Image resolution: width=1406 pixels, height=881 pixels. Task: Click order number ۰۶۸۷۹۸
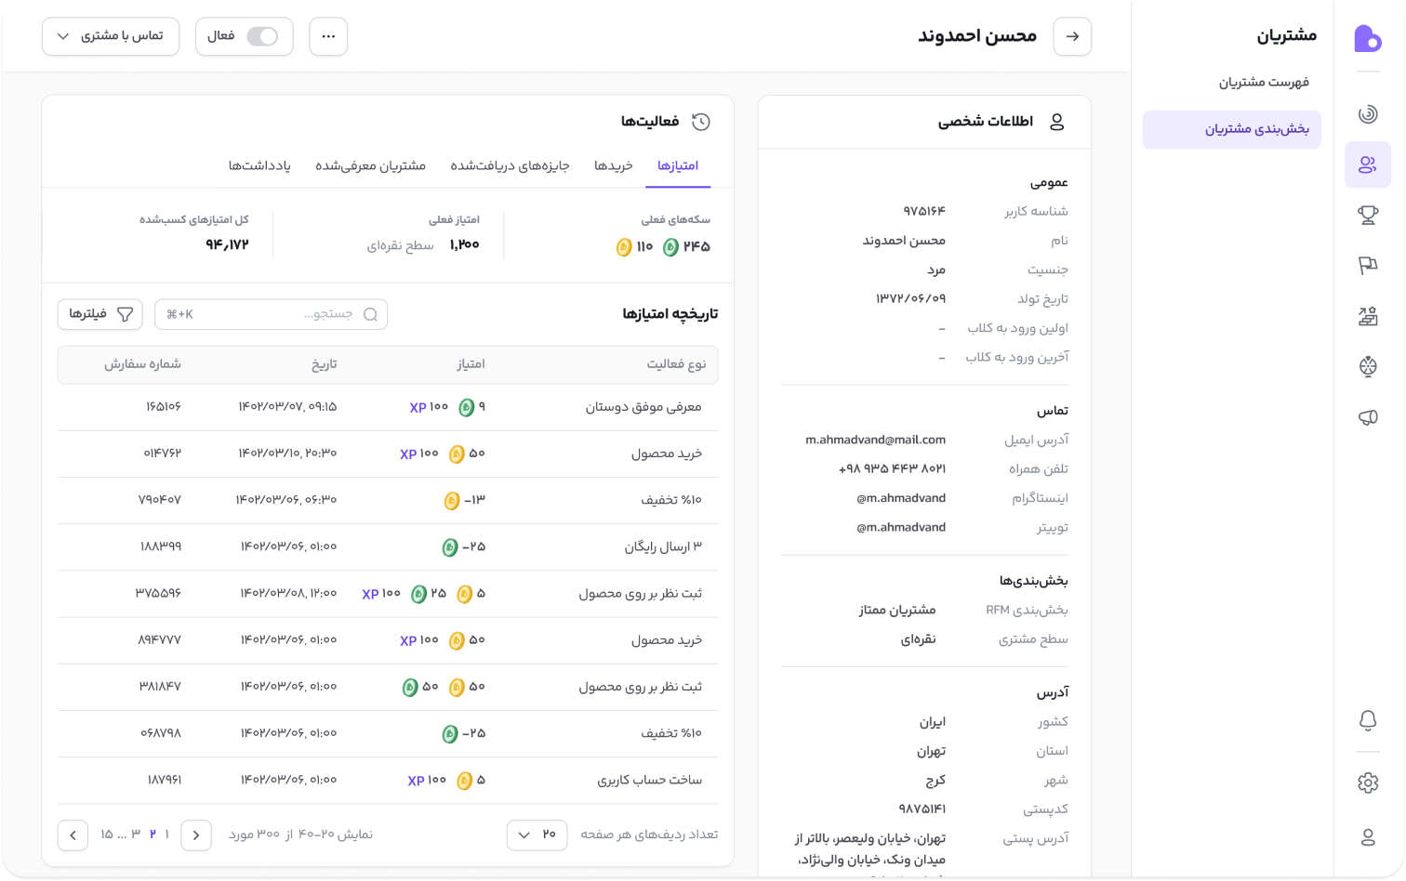(161, 733)
